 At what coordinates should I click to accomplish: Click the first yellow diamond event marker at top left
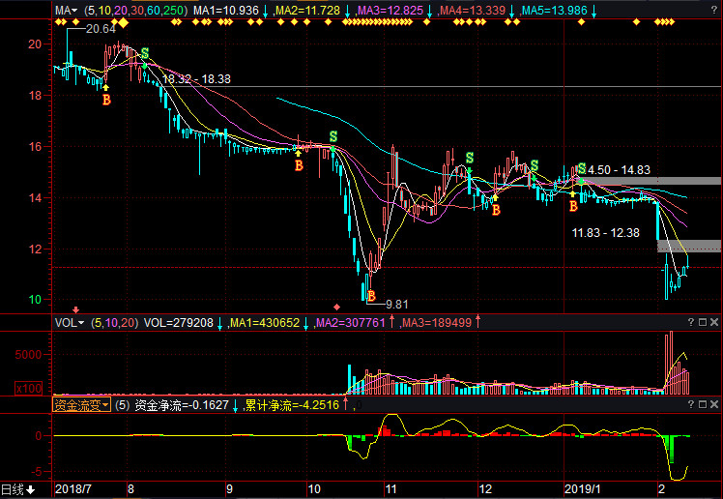59,23
